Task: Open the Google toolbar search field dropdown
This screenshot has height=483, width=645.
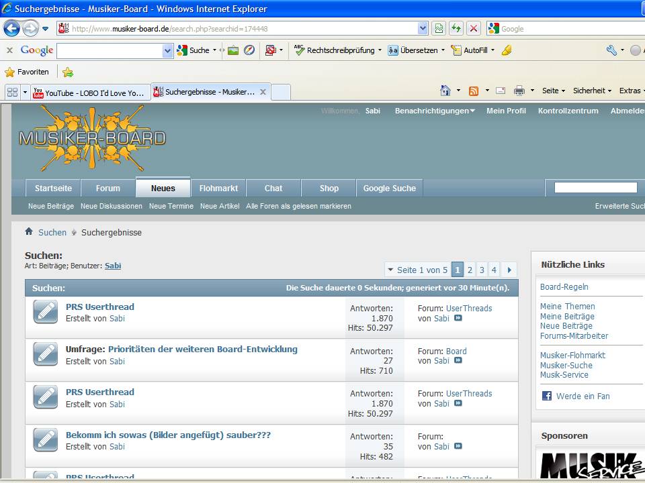Action: point(167,50)
